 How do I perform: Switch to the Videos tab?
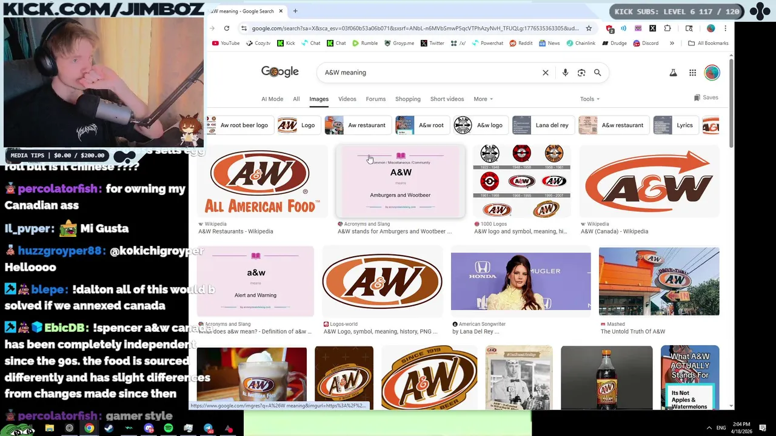(347, 99)
